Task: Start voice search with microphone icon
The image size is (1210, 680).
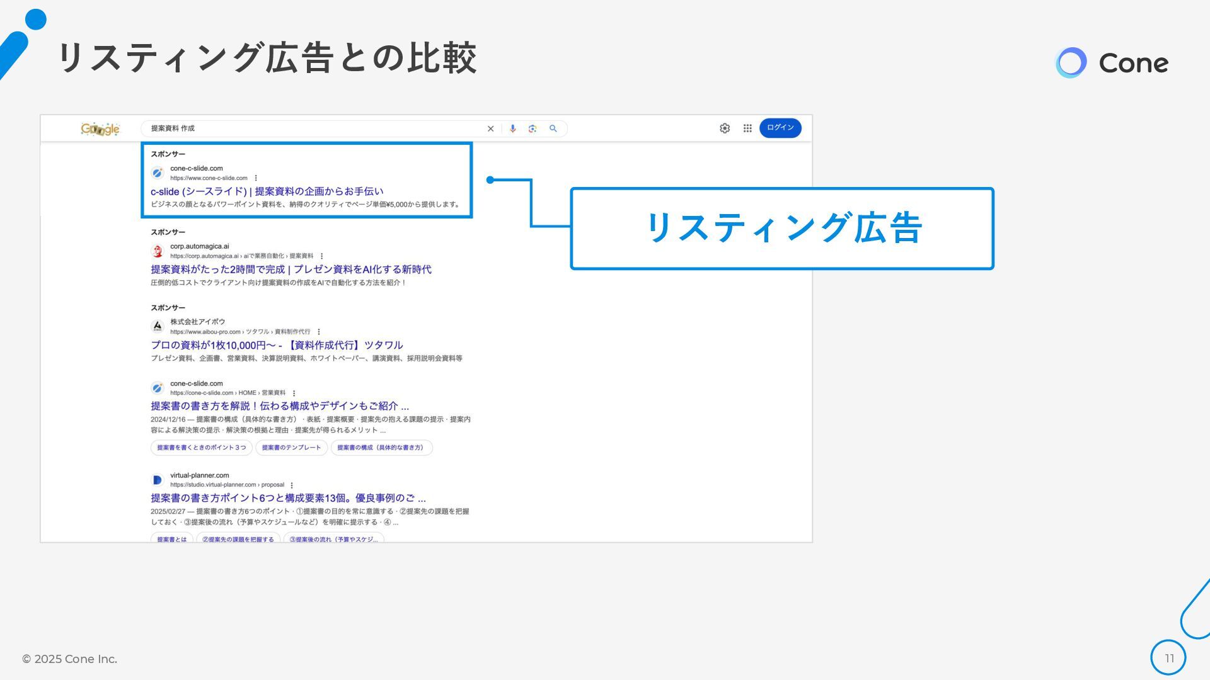Action: pos(513,128)
